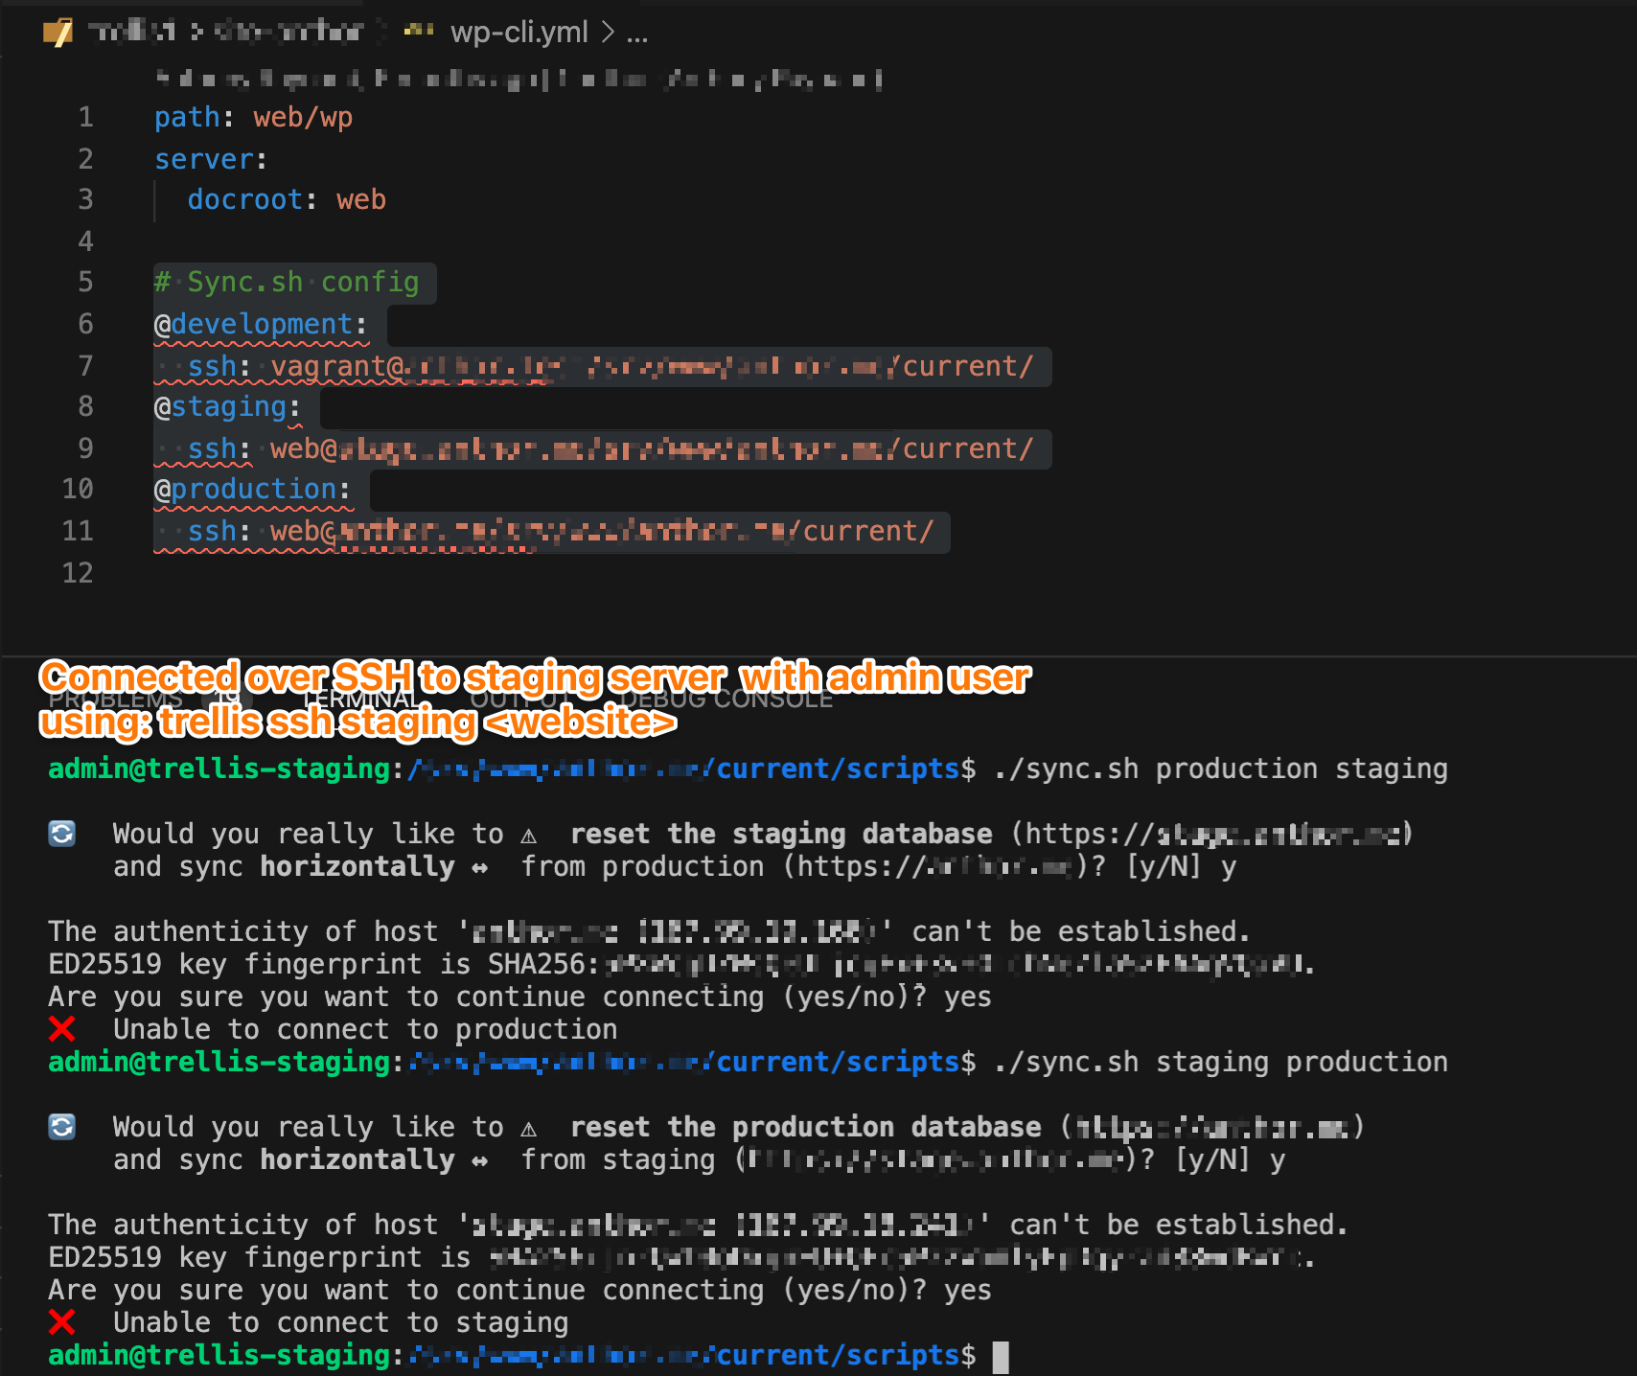The image size is (1637, 1376).
Task: Click the blurred annotation line above line 1
Action: [x=518, y=79]
